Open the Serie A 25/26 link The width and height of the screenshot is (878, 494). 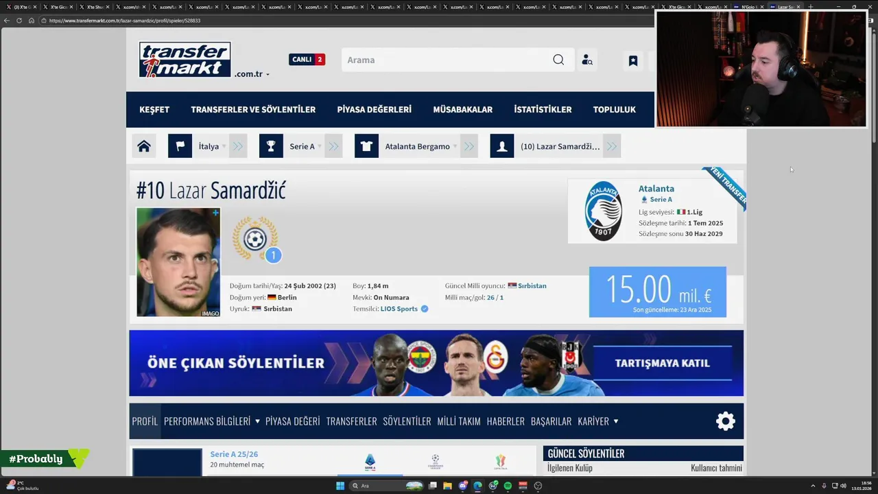coord(234,454)
